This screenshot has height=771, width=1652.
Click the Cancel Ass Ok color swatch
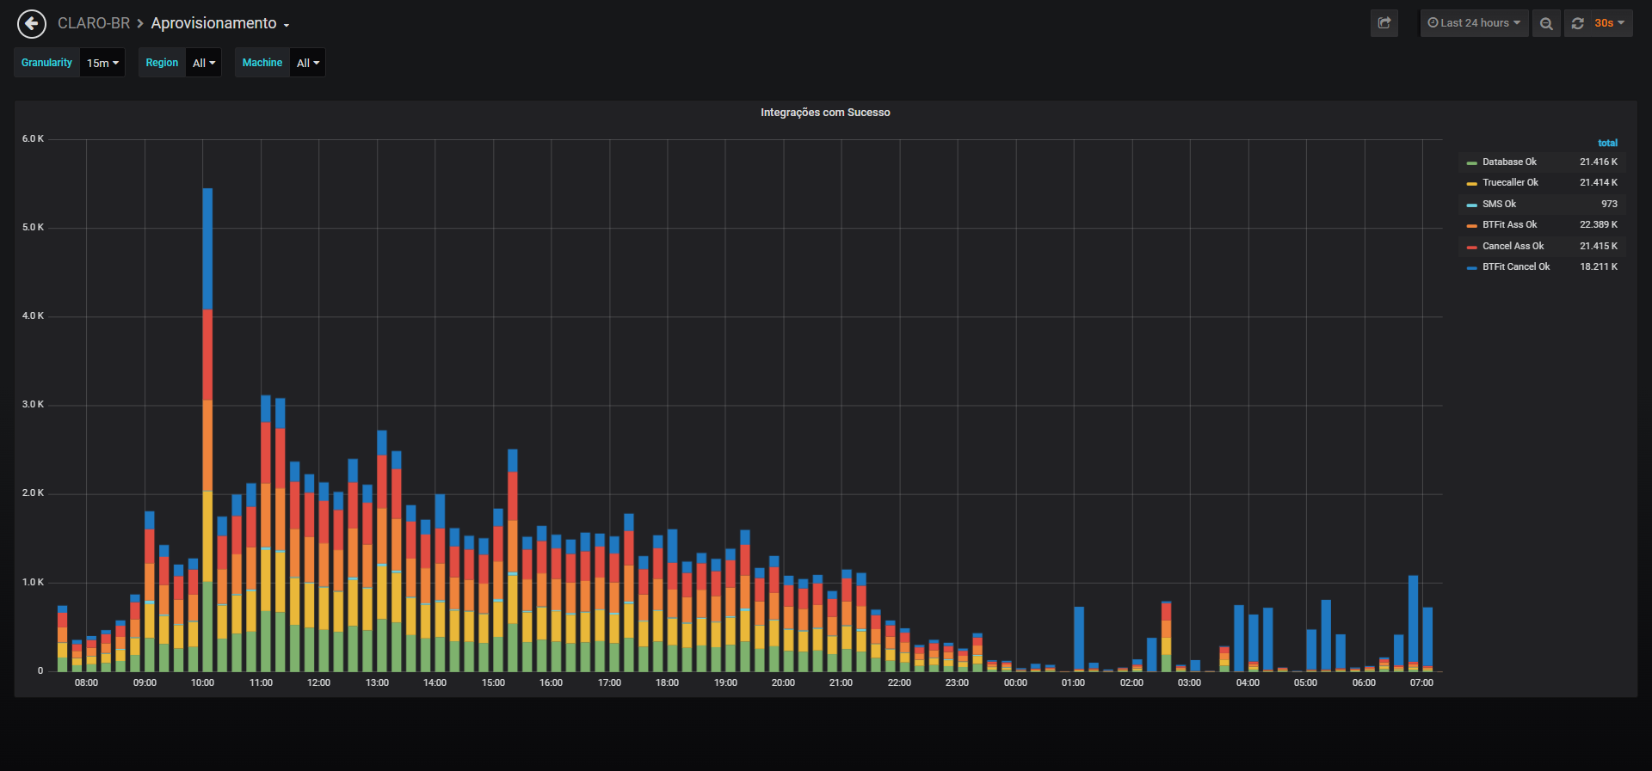coord(1472,247)
